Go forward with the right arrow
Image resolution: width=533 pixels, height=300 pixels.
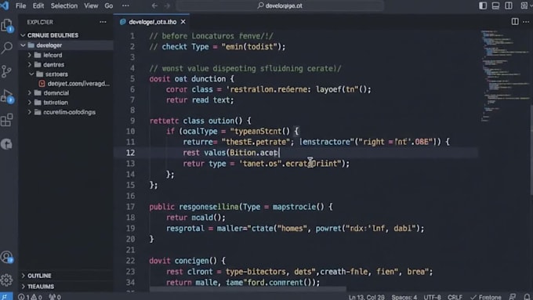pos(167,5)
